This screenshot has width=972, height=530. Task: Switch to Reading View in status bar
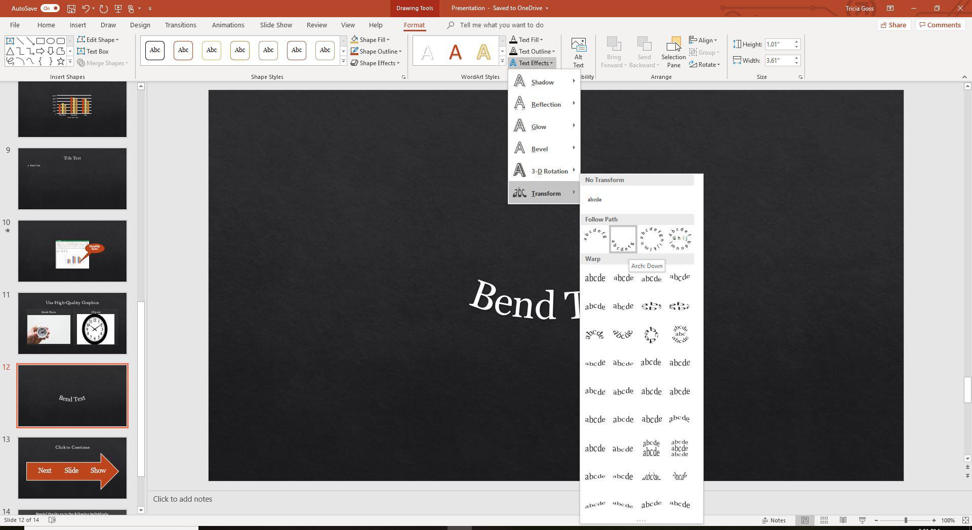[843, 520]
